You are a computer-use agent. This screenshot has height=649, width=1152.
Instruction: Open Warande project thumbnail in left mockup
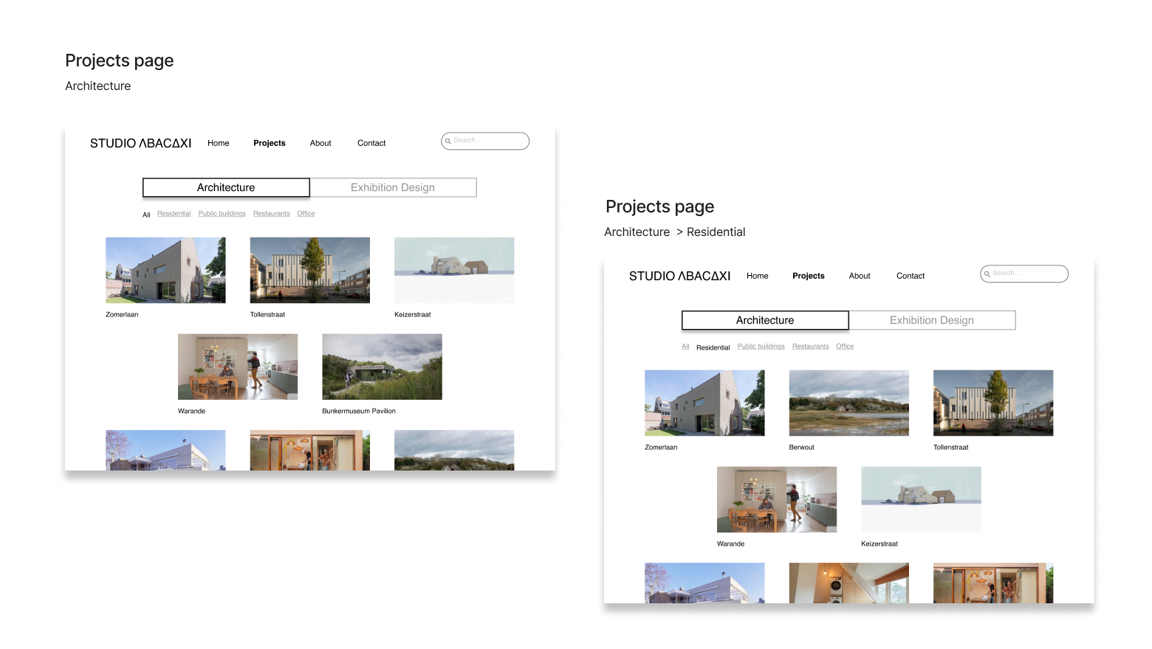[238, 367]
